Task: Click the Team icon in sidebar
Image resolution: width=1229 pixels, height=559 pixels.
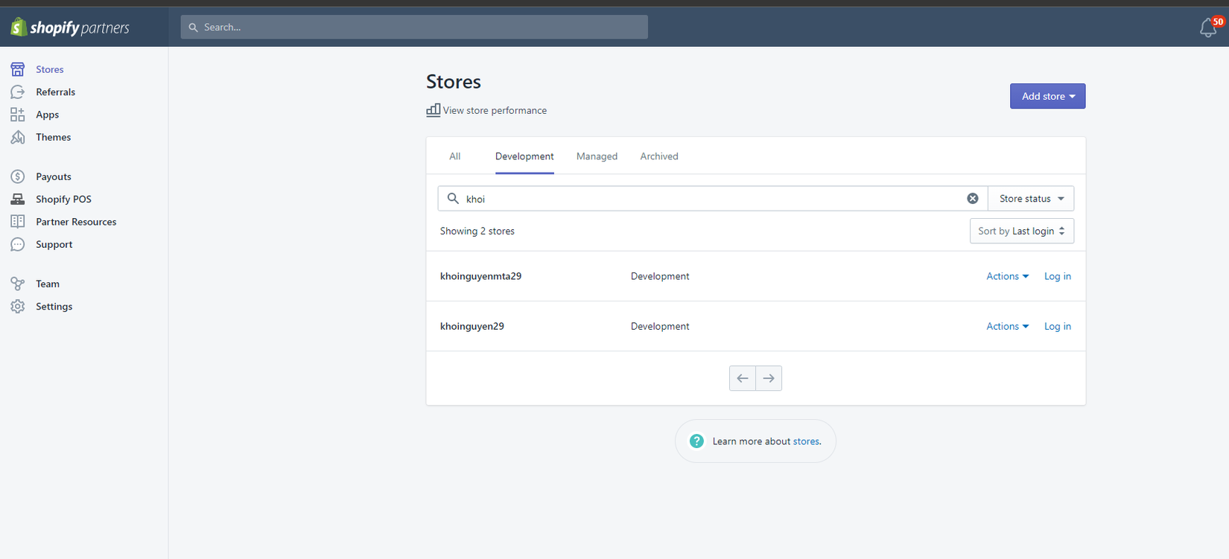Action: 18,284
